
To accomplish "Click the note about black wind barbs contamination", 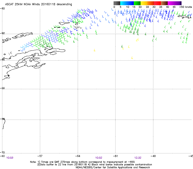I will click(120, 165).
